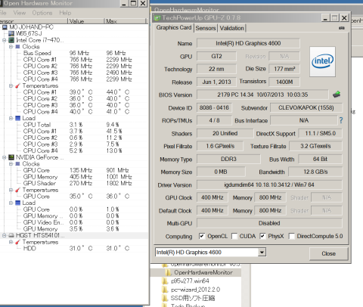Click the Subvendor field CLEVO/KAPOK (1558)
The image size is (363, 307).
pos(306,108)
